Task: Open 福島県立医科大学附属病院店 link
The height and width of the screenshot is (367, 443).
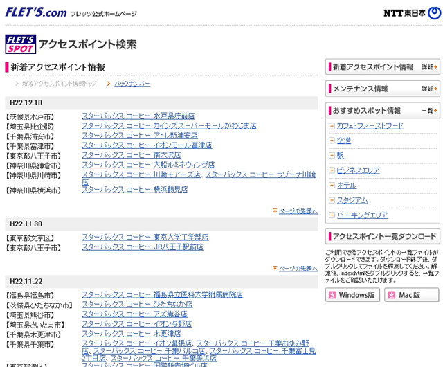Action: 163,294
